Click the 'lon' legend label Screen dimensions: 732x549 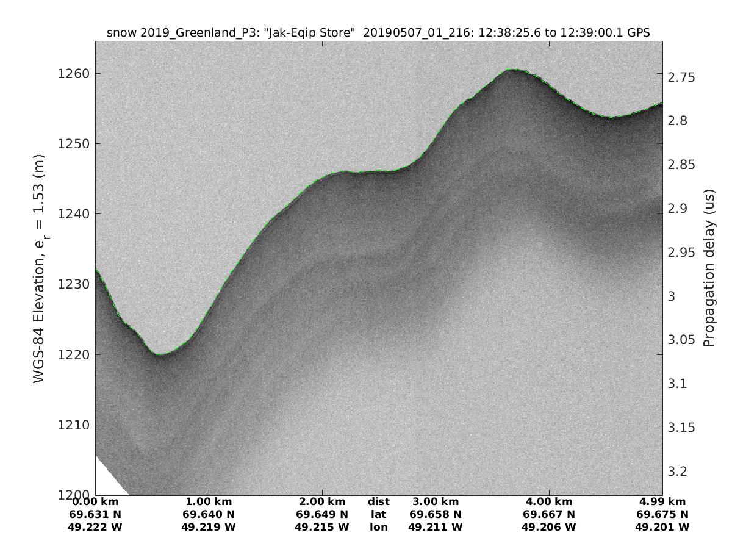(x=378, y=527)
